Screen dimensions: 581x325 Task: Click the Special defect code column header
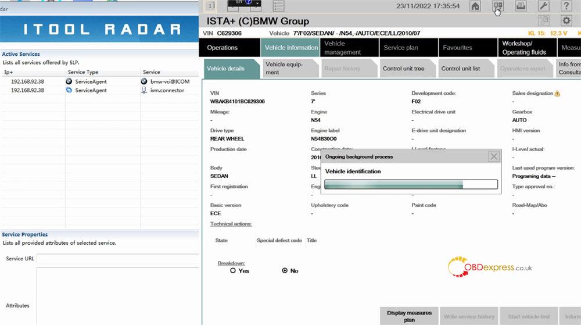pyautogui.click(x=279, y=240)
